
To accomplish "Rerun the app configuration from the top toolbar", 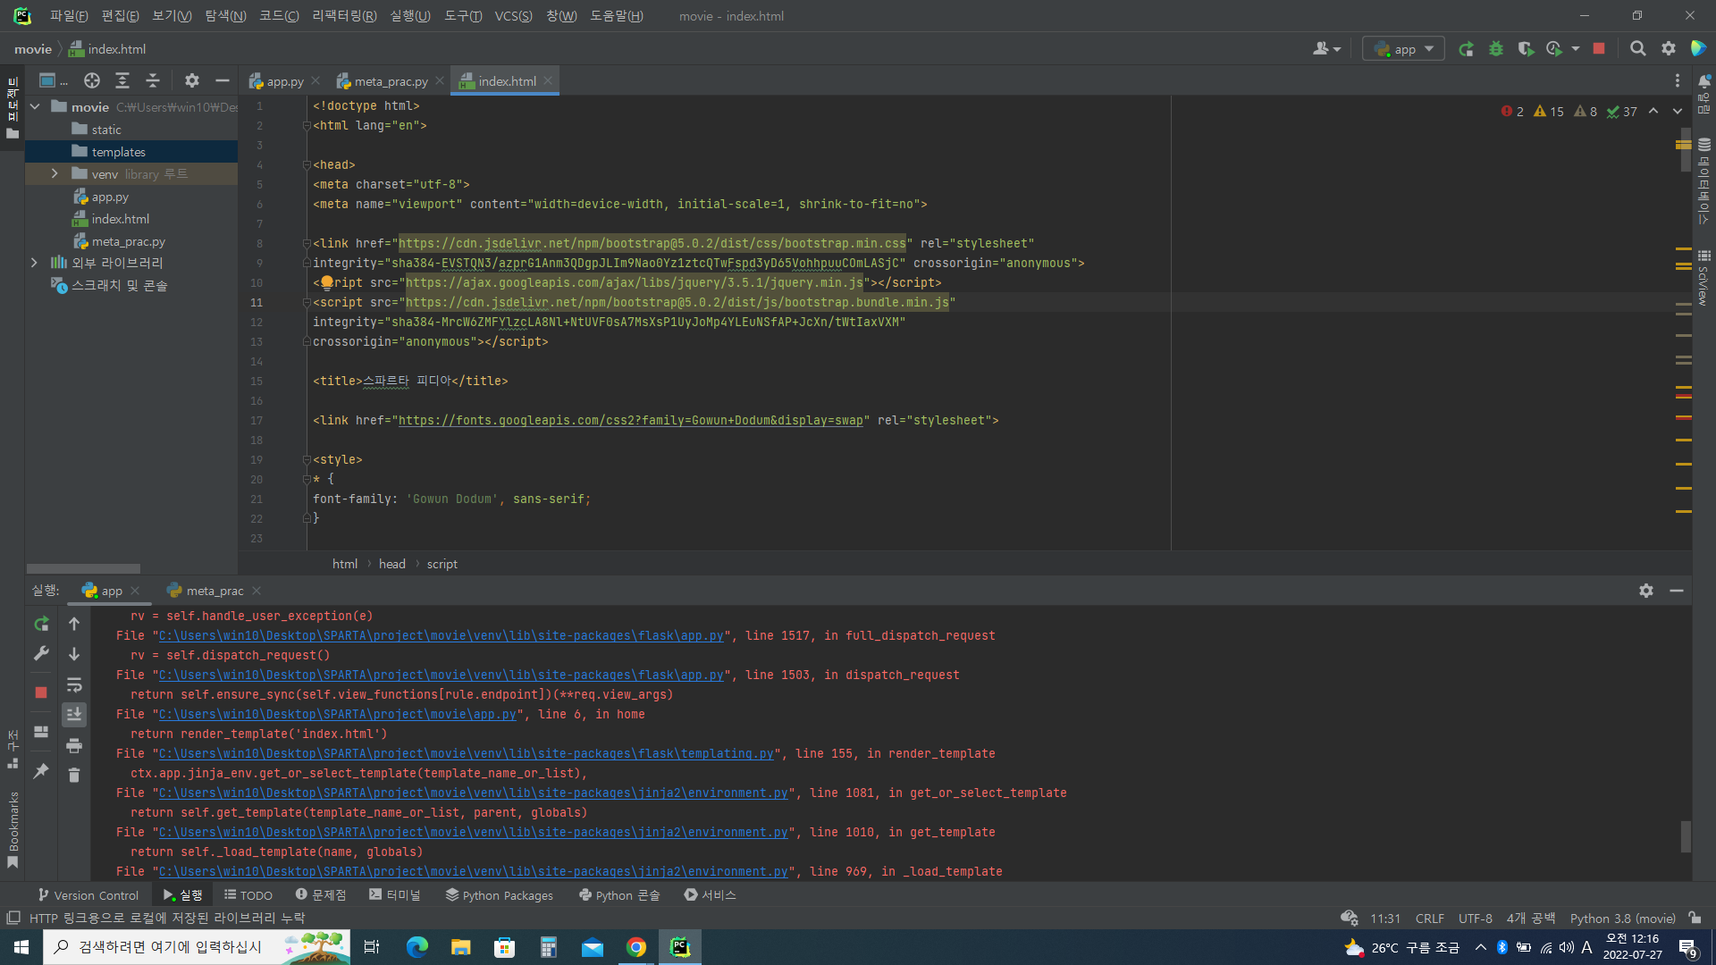I will pyautogui.click(x=1466, y=49).
